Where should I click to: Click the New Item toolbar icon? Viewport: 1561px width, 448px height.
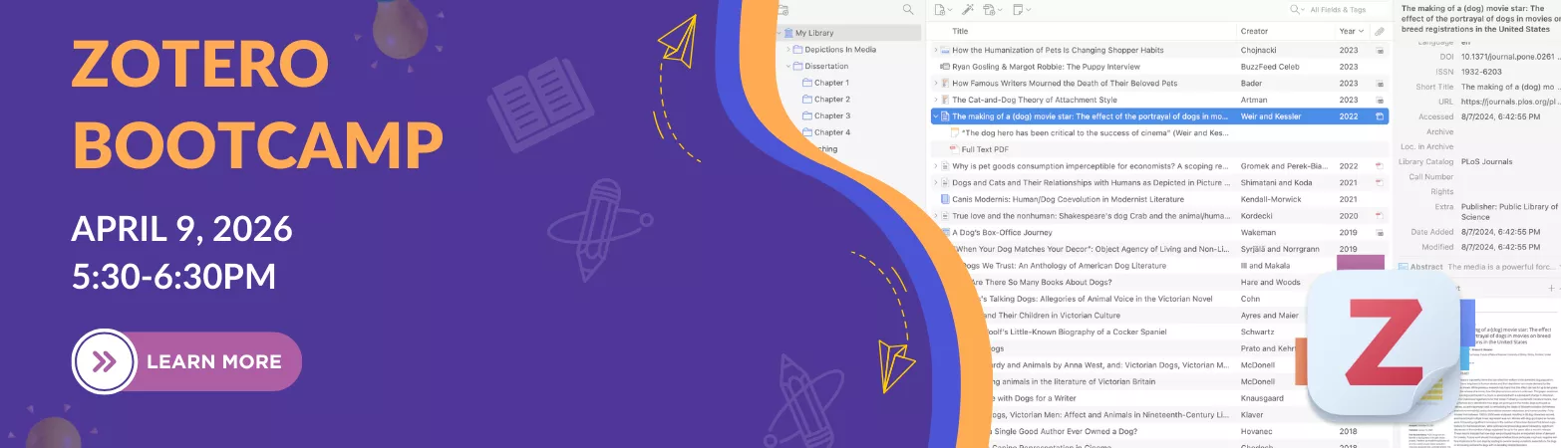point(940,9)
